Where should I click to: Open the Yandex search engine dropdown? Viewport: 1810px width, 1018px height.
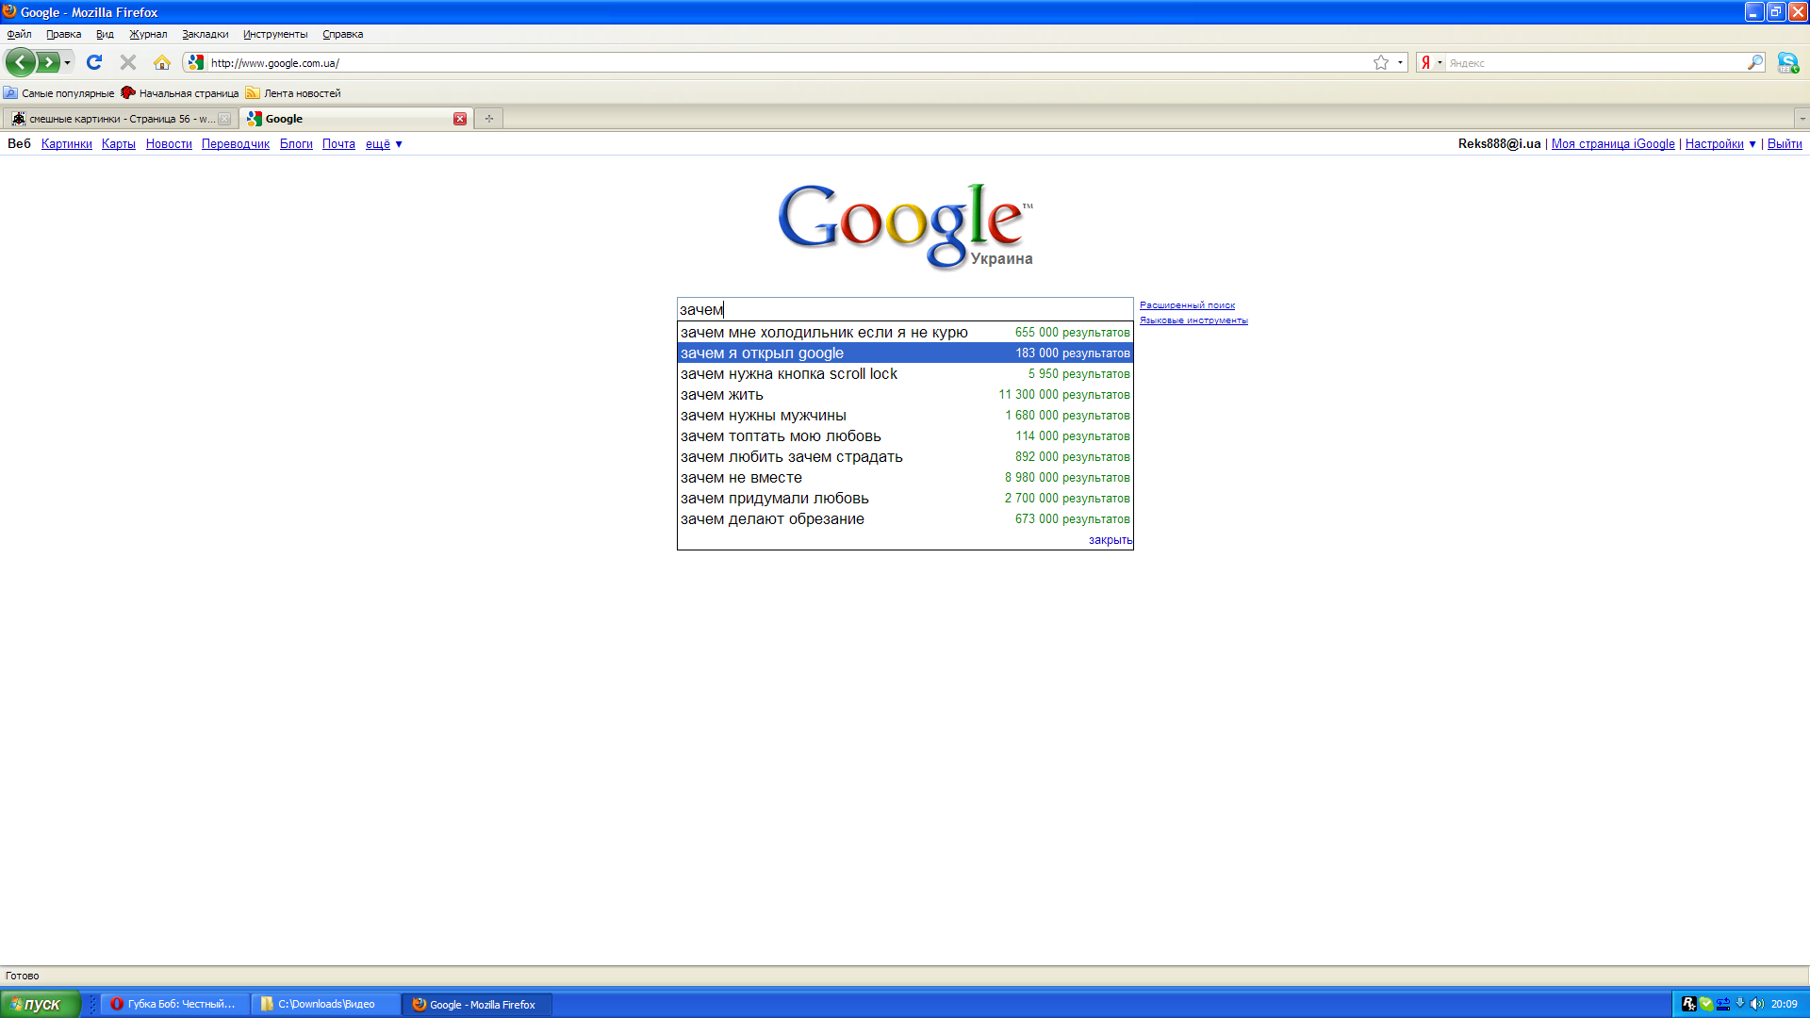[x=1440, y=63]
